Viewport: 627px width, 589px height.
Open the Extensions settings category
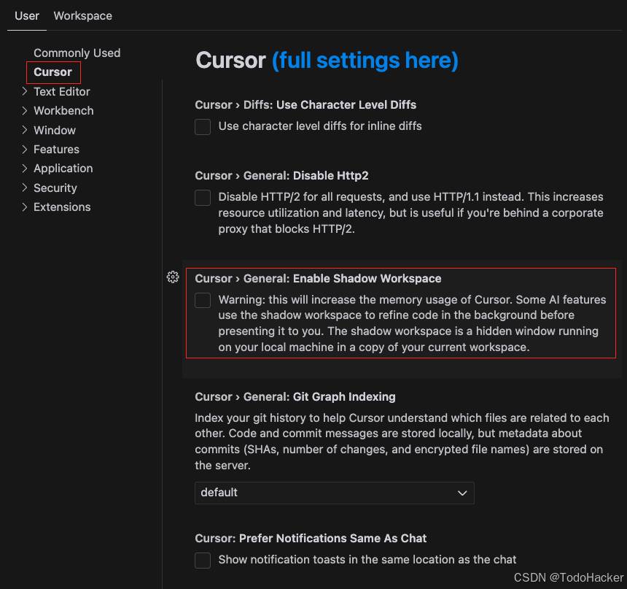click(x=62, y=207)
